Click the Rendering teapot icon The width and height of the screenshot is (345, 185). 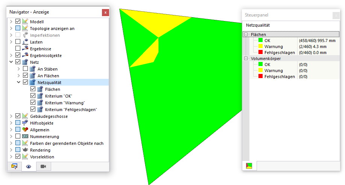25,150
